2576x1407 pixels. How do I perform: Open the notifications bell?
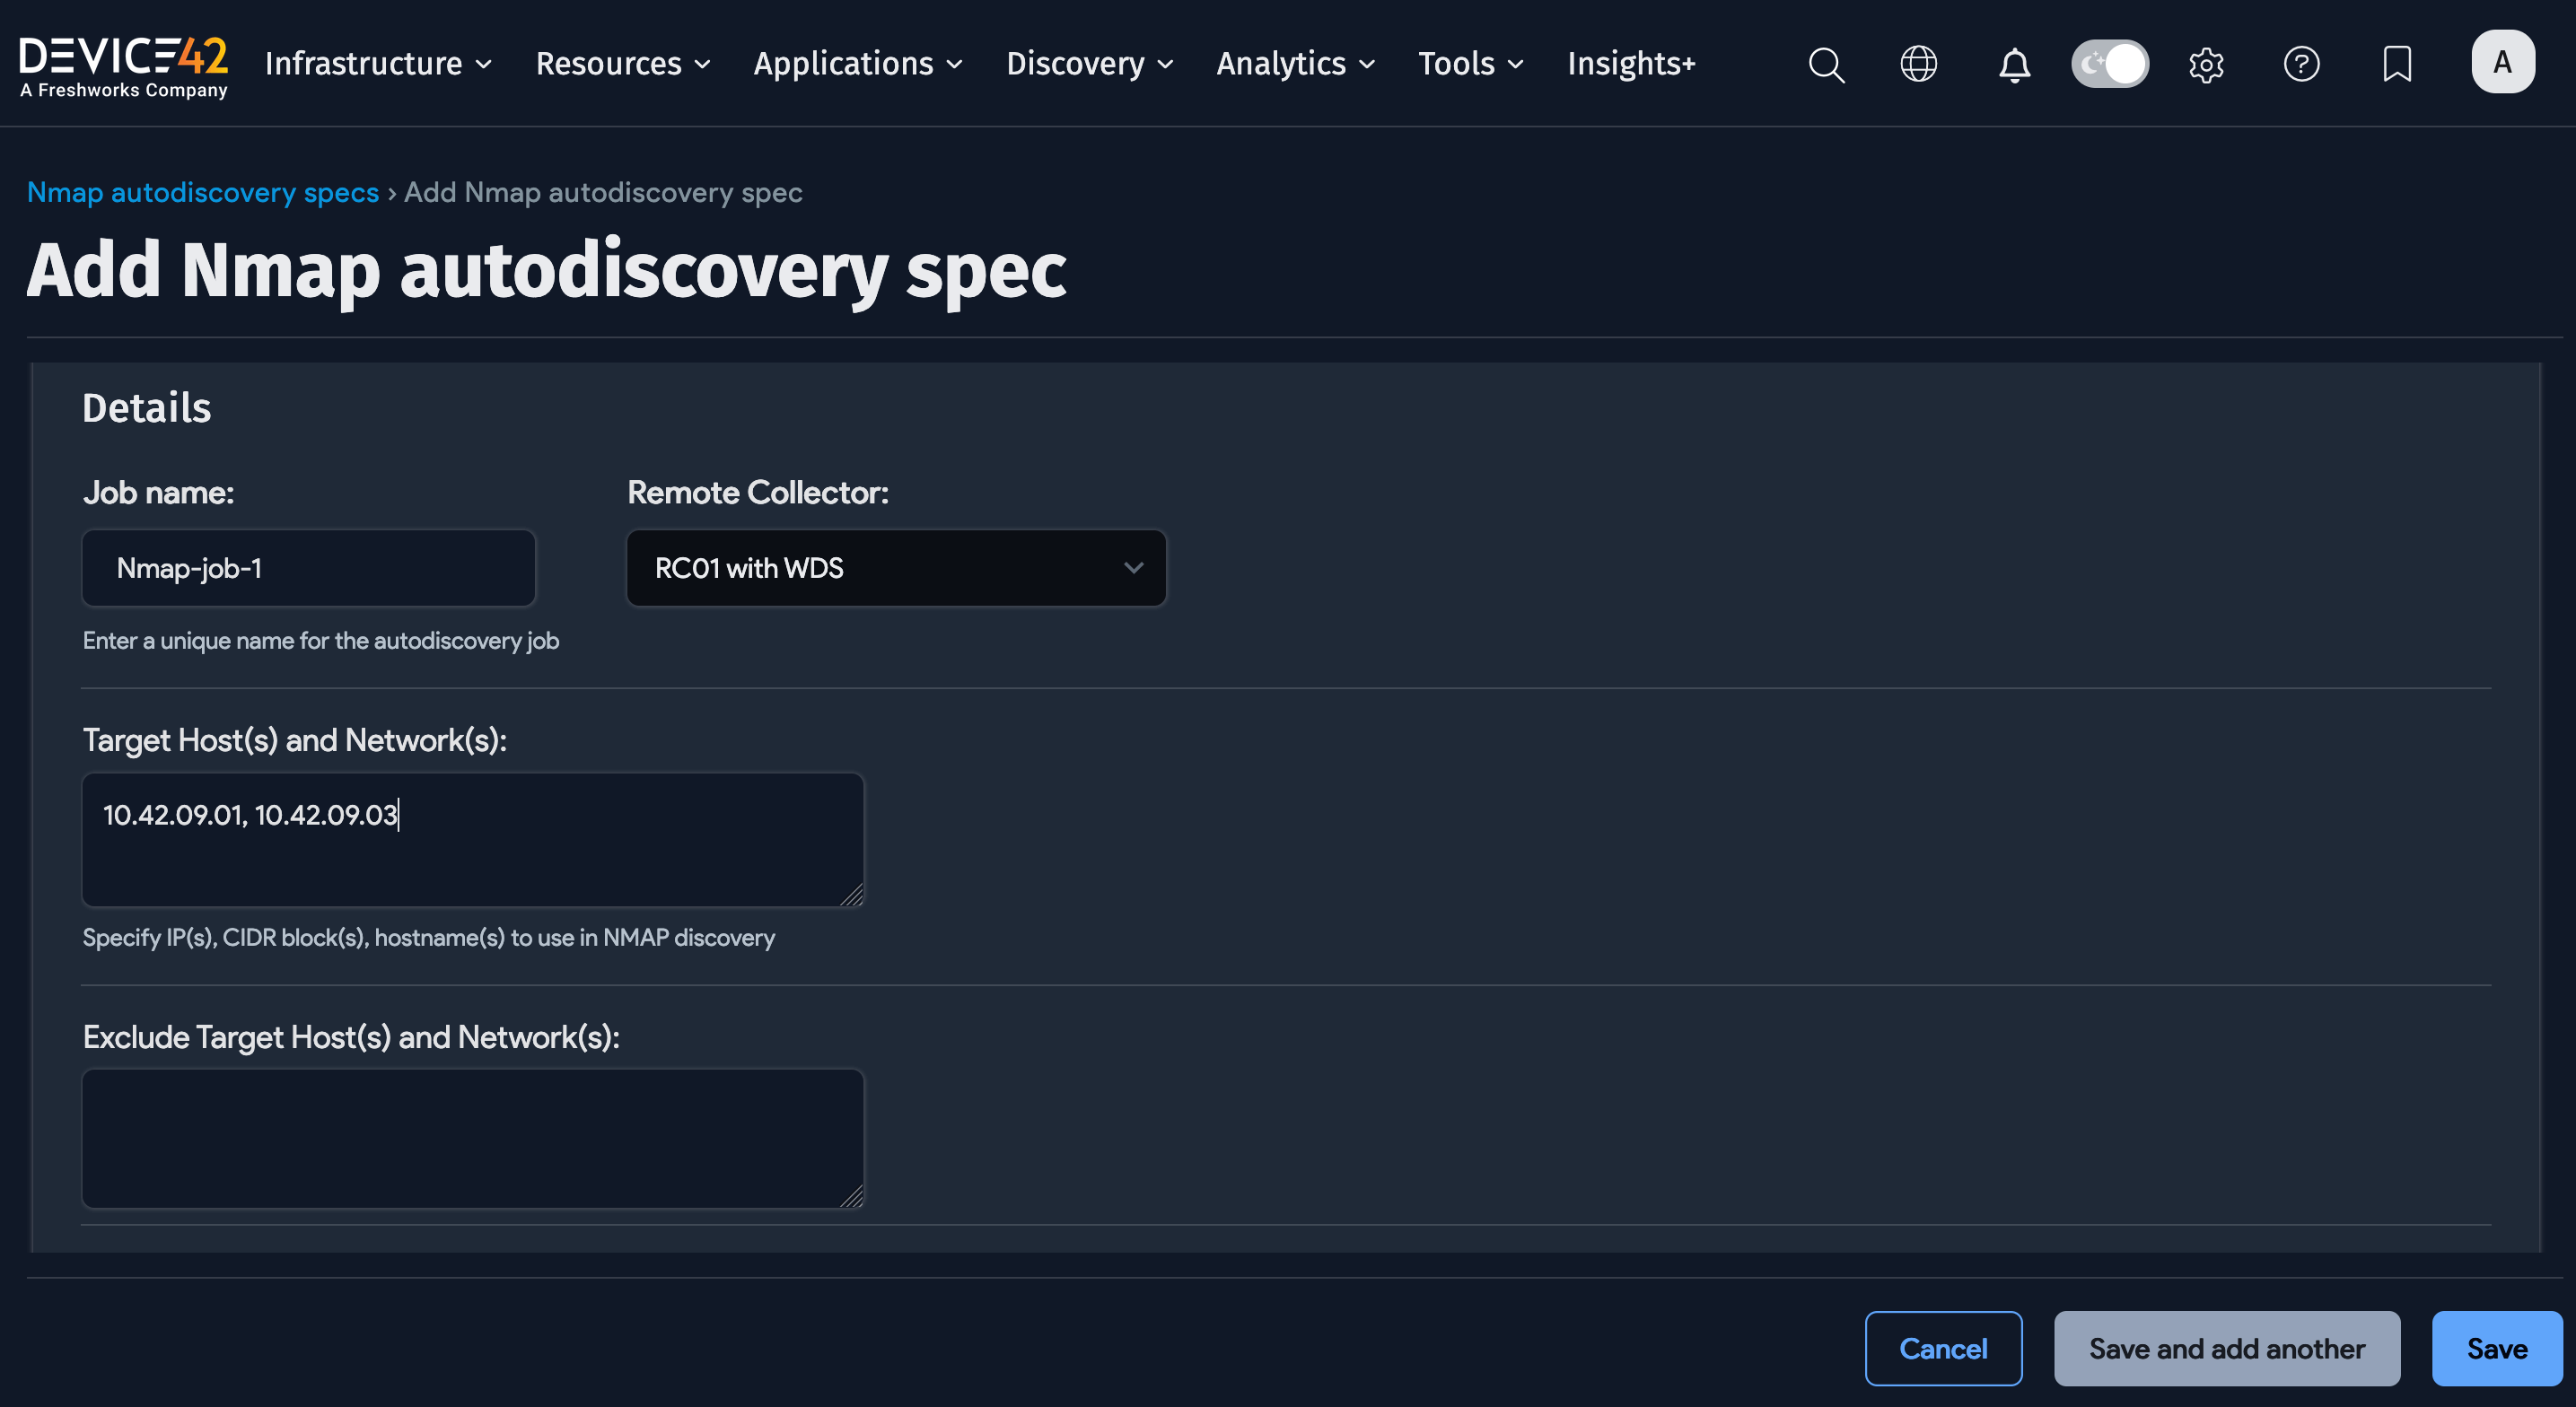pyautogui.click(x=2014, y=64)
